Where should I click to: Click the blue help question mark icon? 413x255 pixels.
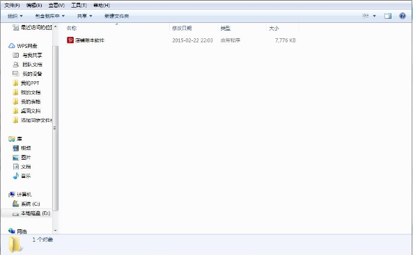402,16
